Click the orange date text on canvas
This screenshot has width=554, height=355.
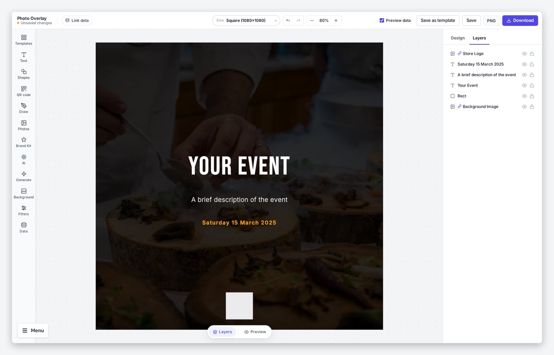(239, 223)
